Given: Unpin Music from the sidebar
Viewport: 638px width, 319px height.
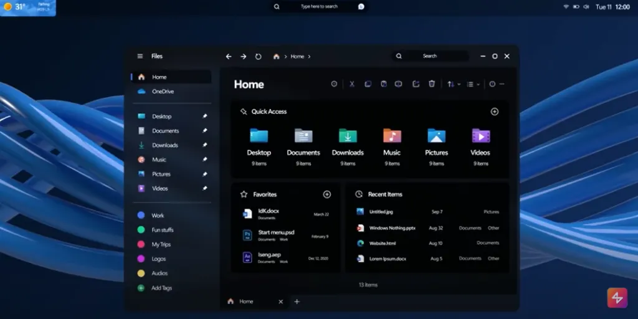Looking at the screenshot, I should tap(204, 159).
